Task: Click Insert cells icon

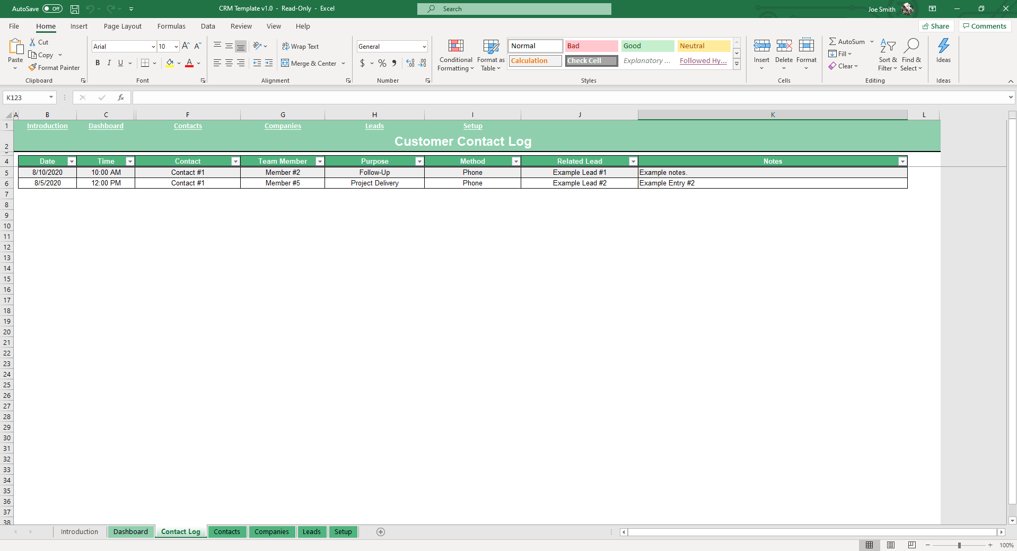Action: [x=762, y=46]
